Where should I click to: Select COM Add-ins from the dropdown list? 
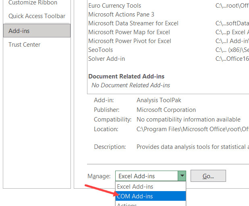pyautogui.click(x=135, y=196)
